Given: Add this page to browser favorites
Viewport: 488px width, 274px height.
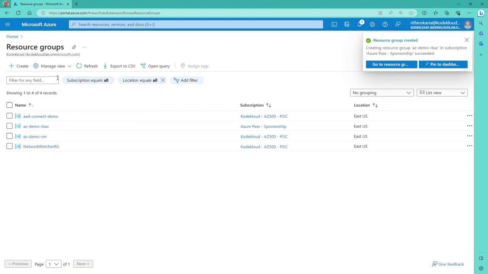Looking at the screenshot, I should [411, 13].
